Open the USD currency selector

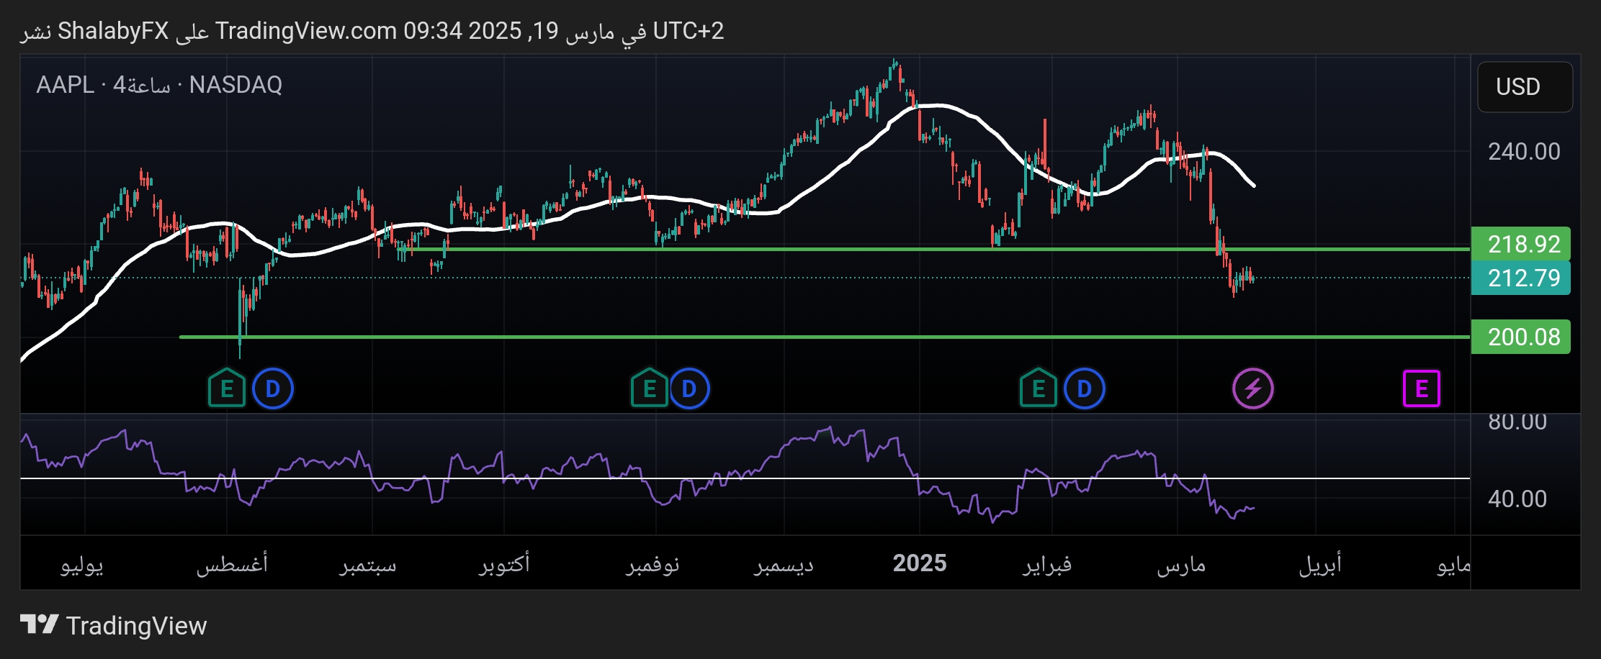pyautogui.click(x=1525, y=87)
